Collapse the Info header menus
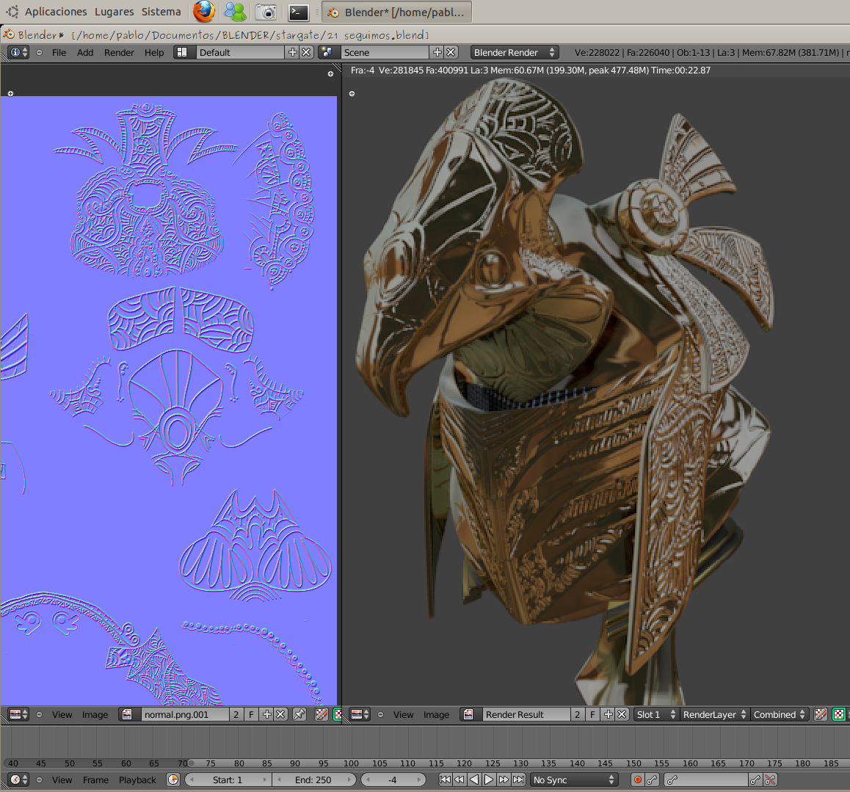This screenshot has width=850, height=792. (x=39, y=53)
